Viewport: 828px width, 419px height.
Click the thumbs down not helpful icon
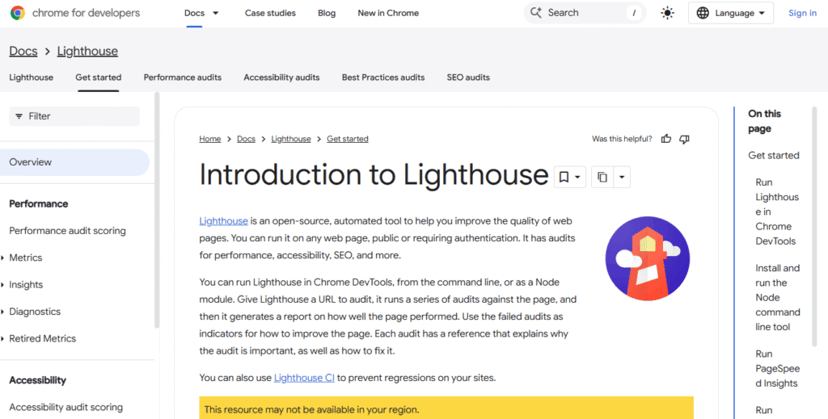click(x=684, y=139)
